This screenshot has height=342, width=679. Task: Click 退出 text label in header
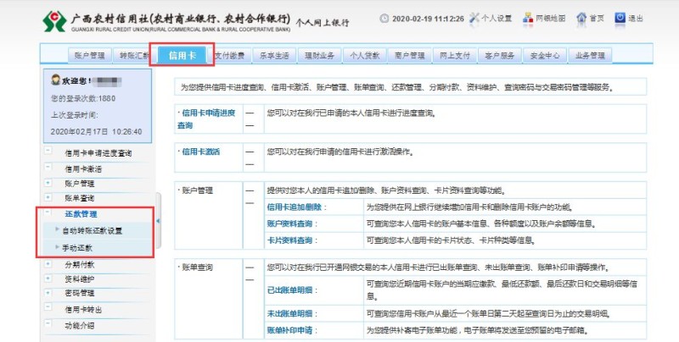tap(636, 18)
